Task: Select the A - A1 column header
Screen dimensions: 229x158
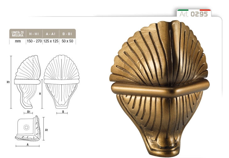Action: (51, 34)
